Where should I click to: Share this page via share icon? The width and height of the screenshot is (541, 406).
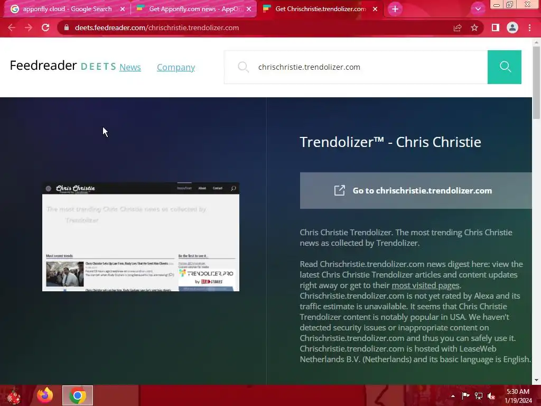tap(458, 27)
